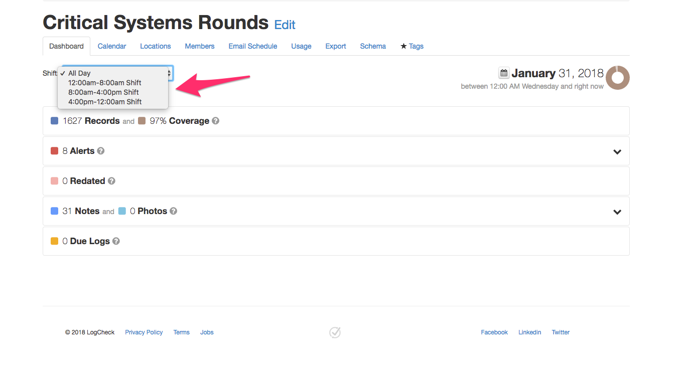Click the help icon next to Alerts
This screenshot has height=373, width=696.
pos(101,151)
